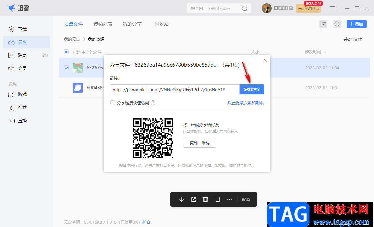Open the user avatar profile
The height and width of the screenshot is (227, 374).
267,8
